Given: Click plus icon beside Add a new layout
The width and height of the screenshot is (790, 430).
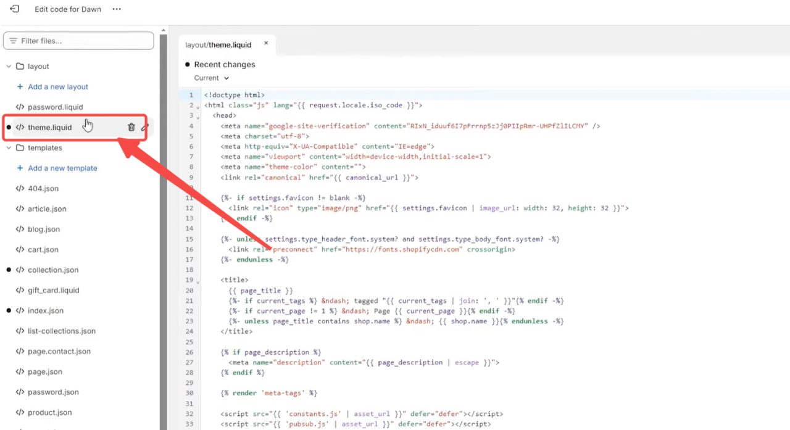Looking at the screenshot, I should coord(20,86).
